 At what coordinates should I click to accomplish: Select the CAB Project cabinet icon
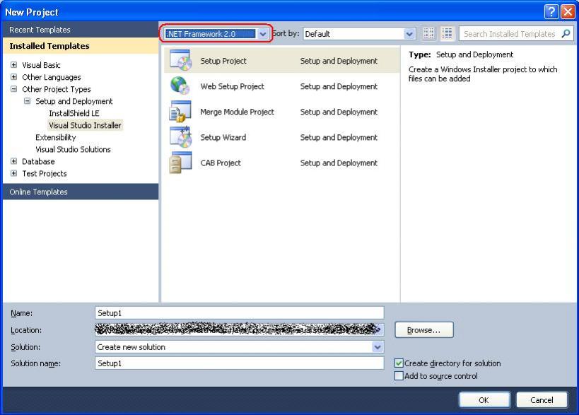click(x=180, y=163)
